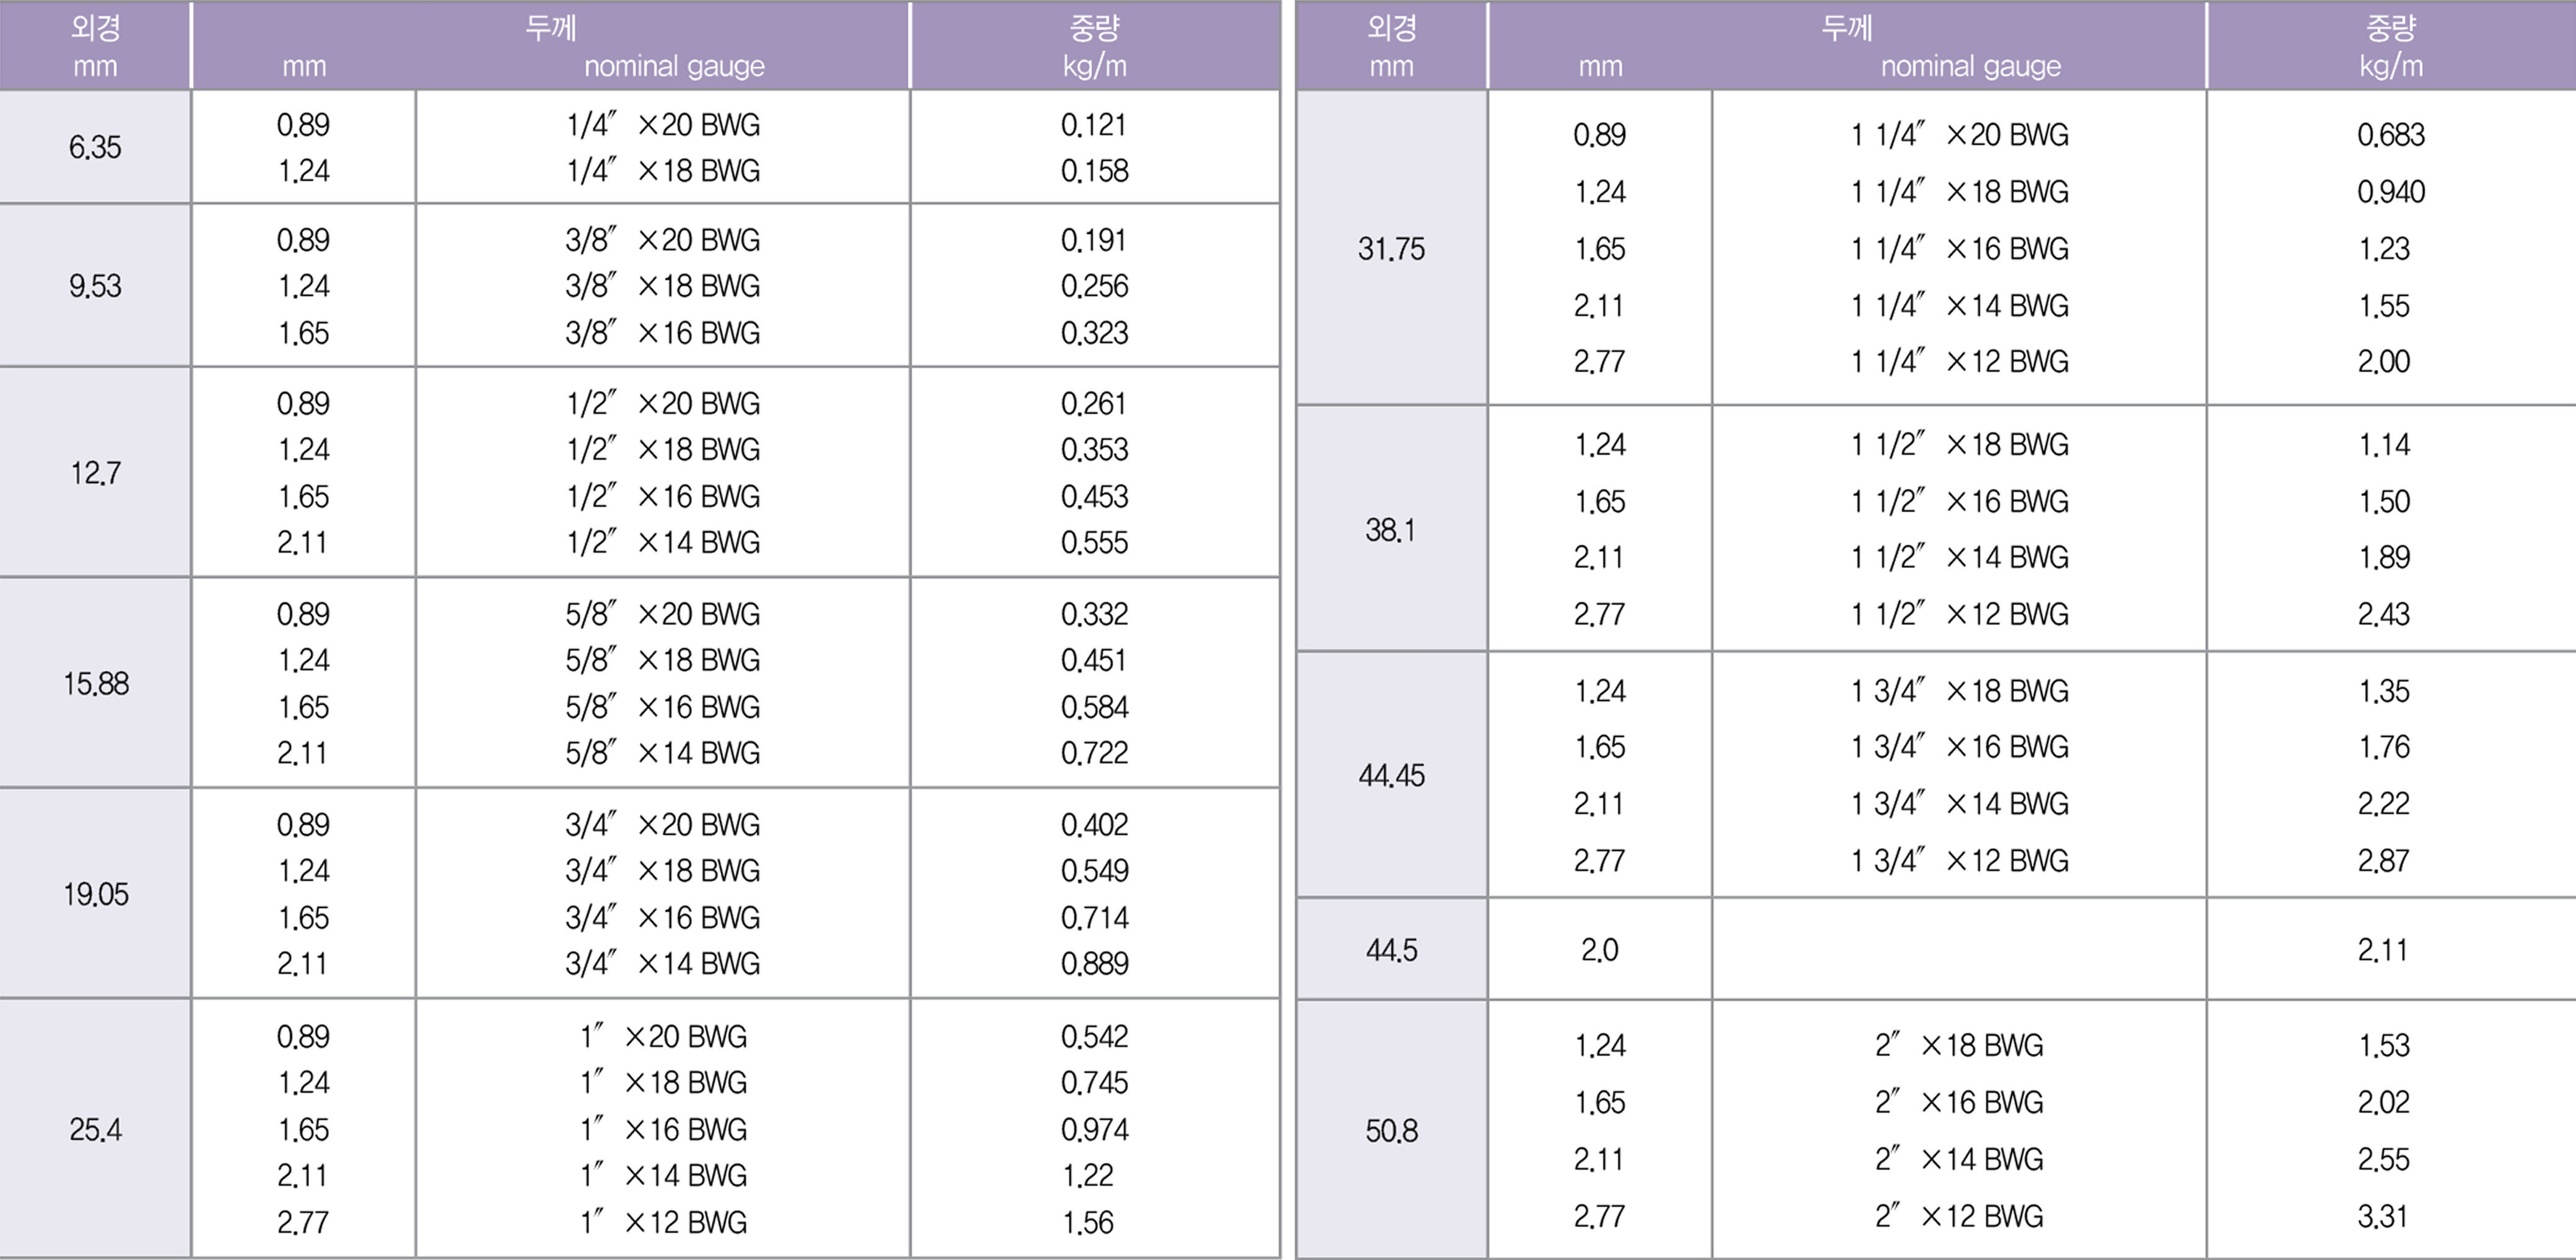2576x1260 pixels.
Task: Select weight value 0.722
Action: (x=1093, y=752)
